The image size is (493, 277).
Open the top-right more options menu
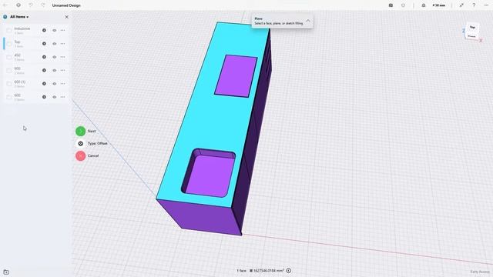486,5
